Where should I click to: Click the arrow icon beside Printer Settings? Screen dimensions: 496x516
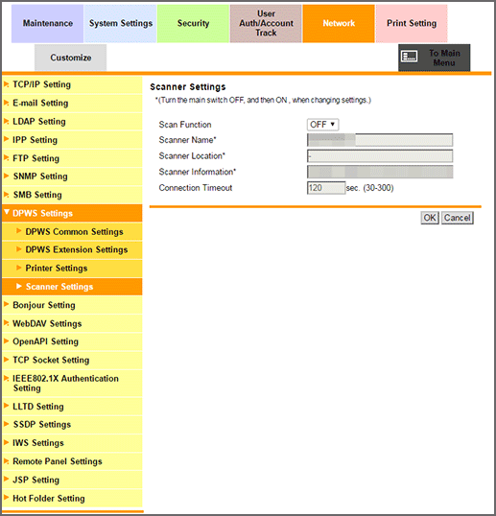19,268
